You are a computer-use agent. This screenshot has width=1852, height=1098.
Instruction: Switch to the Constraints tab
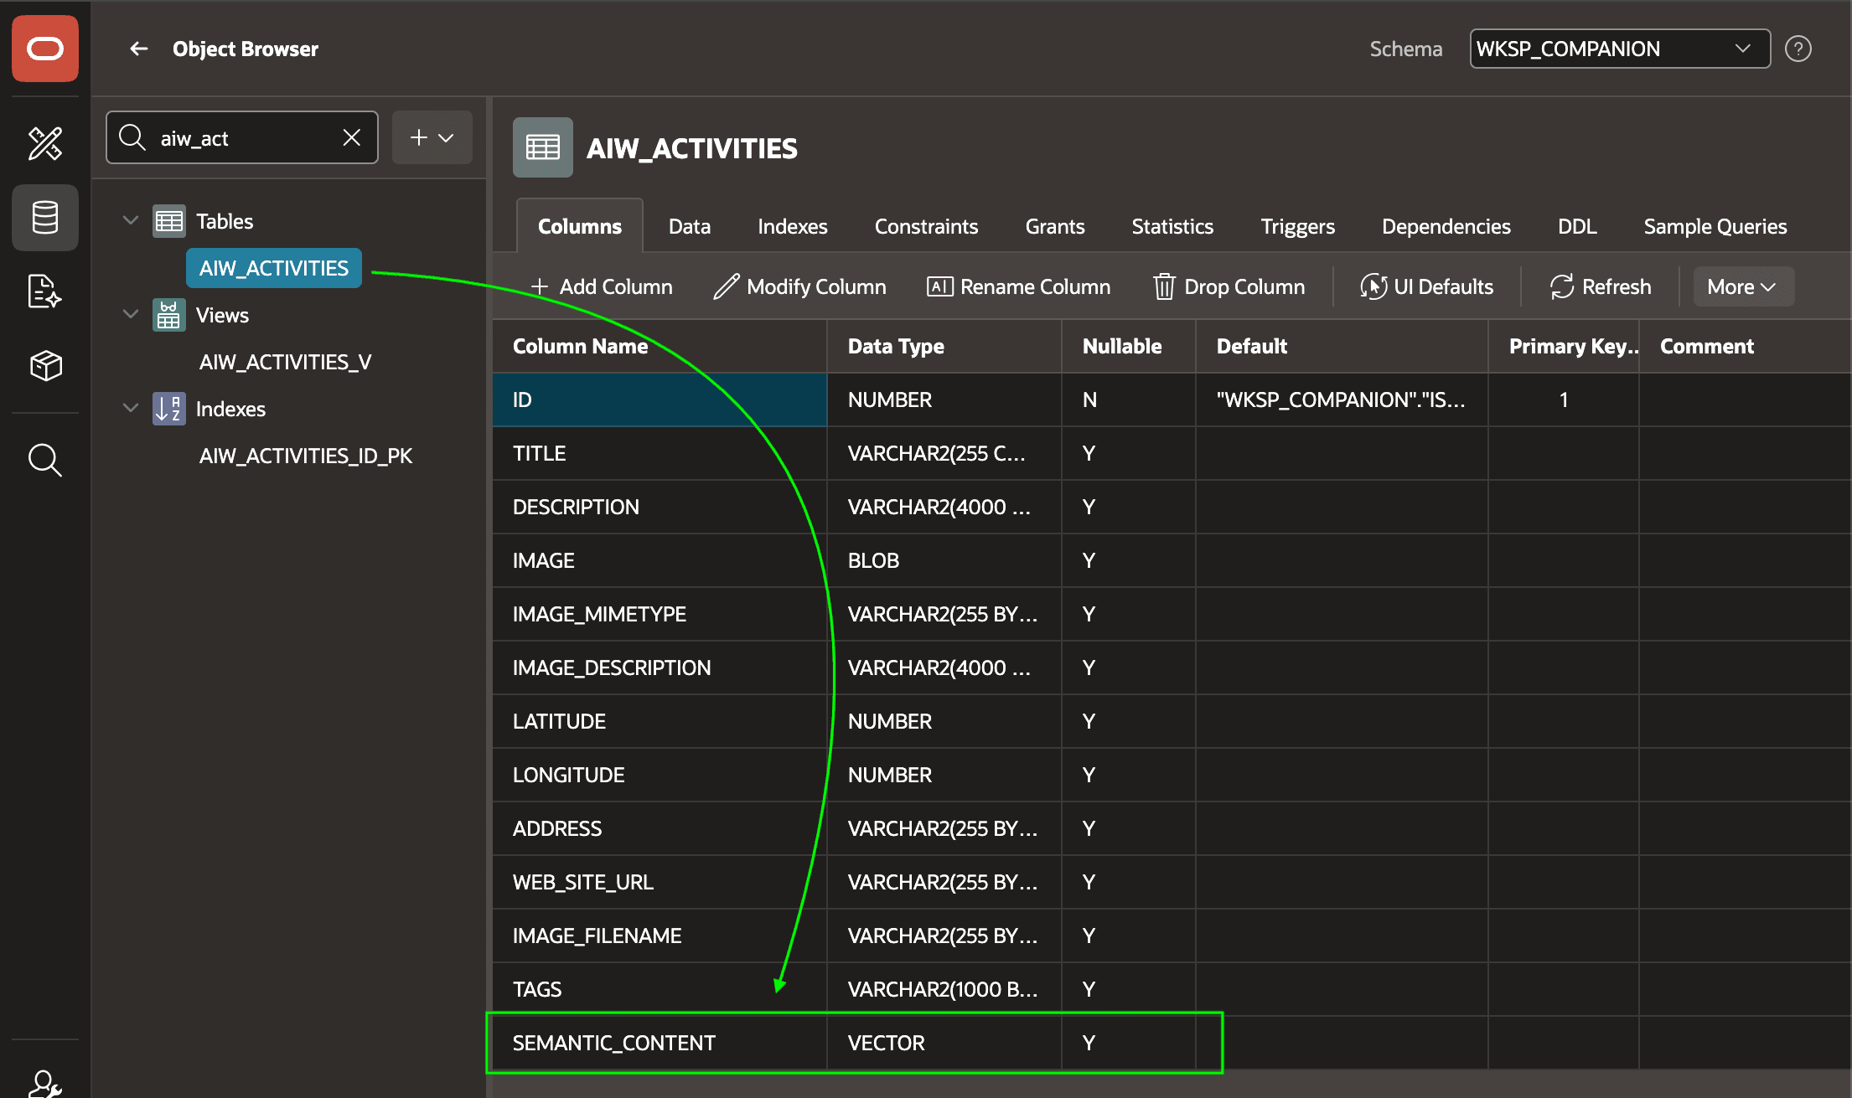[927, 226]
